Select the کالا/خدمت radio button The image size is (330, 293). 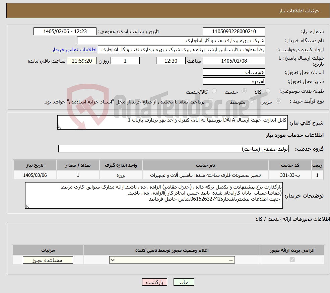[214, 91]
